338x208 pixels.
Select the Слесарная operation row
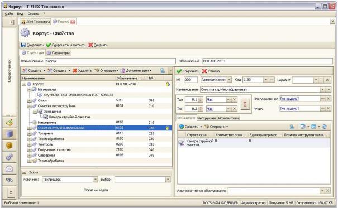[97, 155]
